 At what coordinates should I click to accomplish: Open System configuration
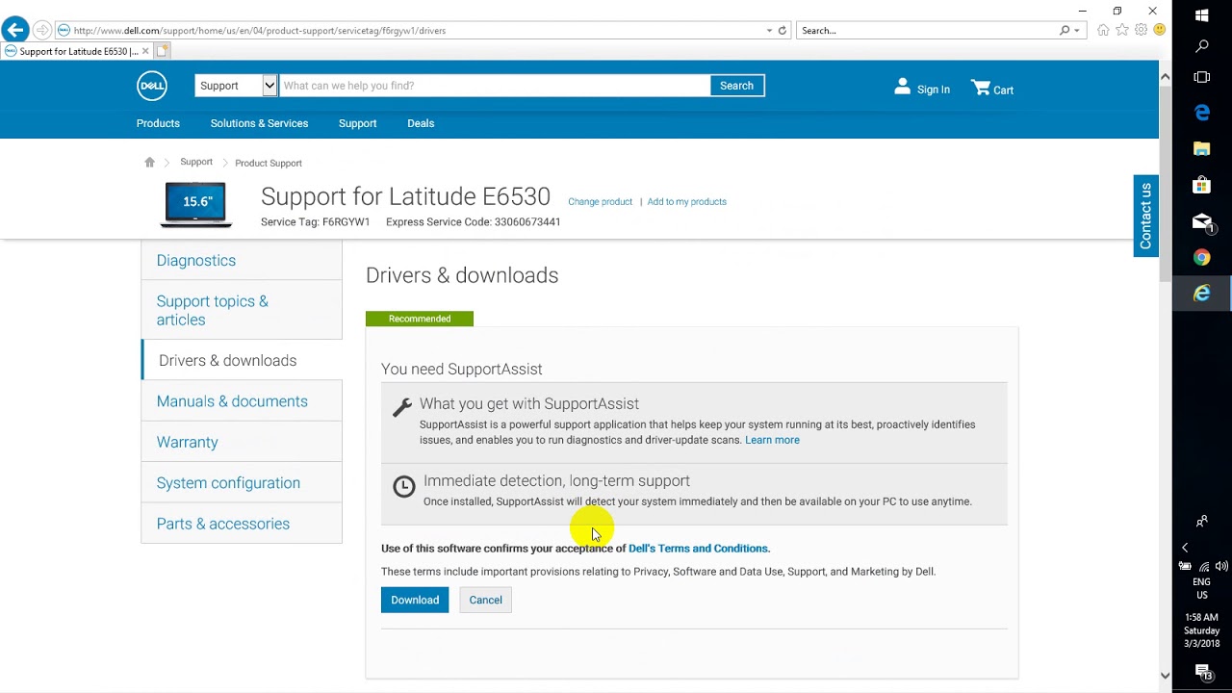[x=242, y=482]
